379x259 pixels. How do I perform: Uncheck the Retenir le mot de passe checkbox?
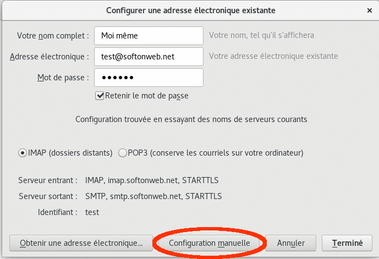[x=100, y=96]
